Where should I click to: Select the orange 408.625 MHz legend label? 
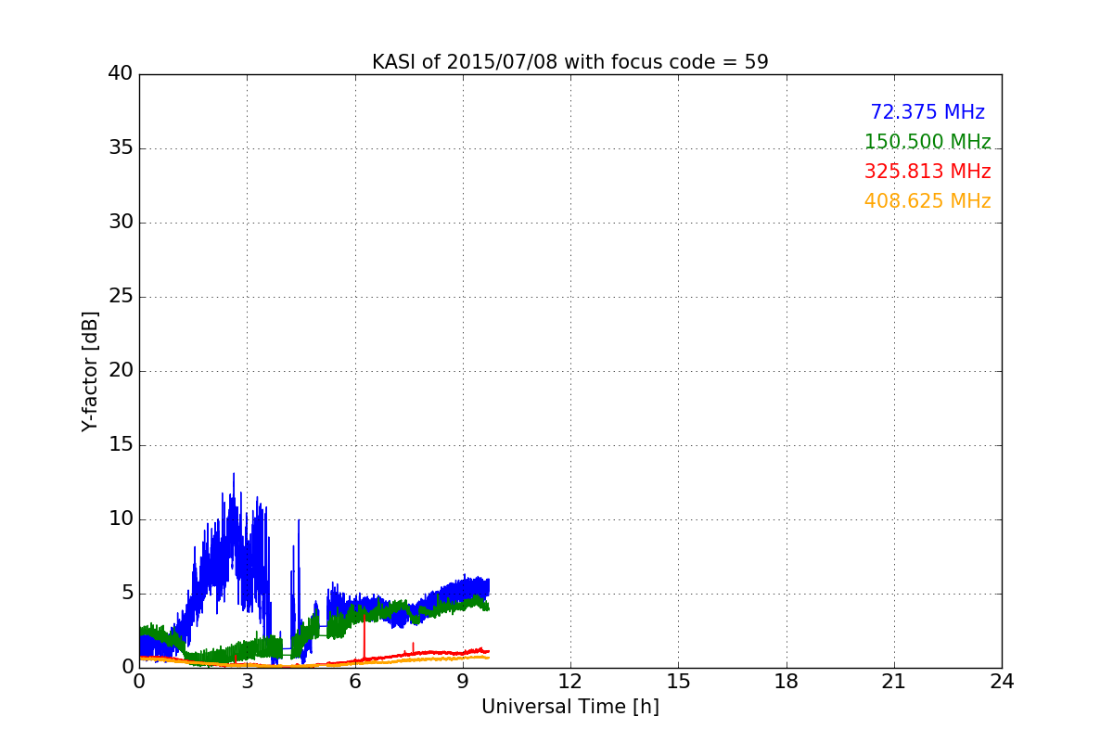[x=927, y=201]
